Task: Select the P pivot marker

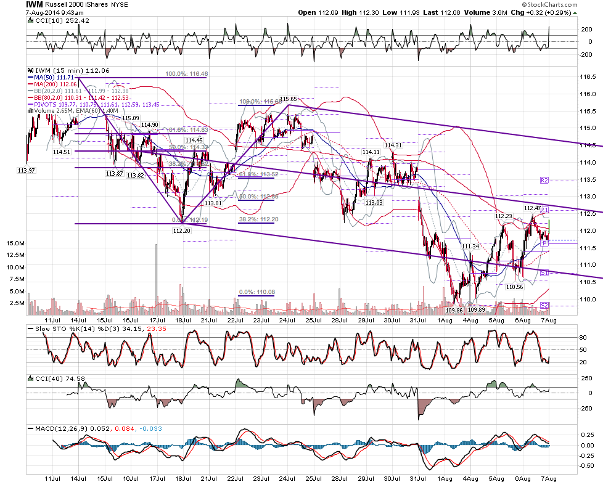Action: tap(544, 243)
